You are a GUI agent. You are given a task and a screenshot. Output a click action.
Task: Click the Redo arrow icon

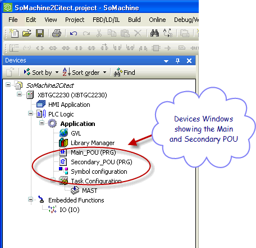pyautogui.click(x=86, y=34)
